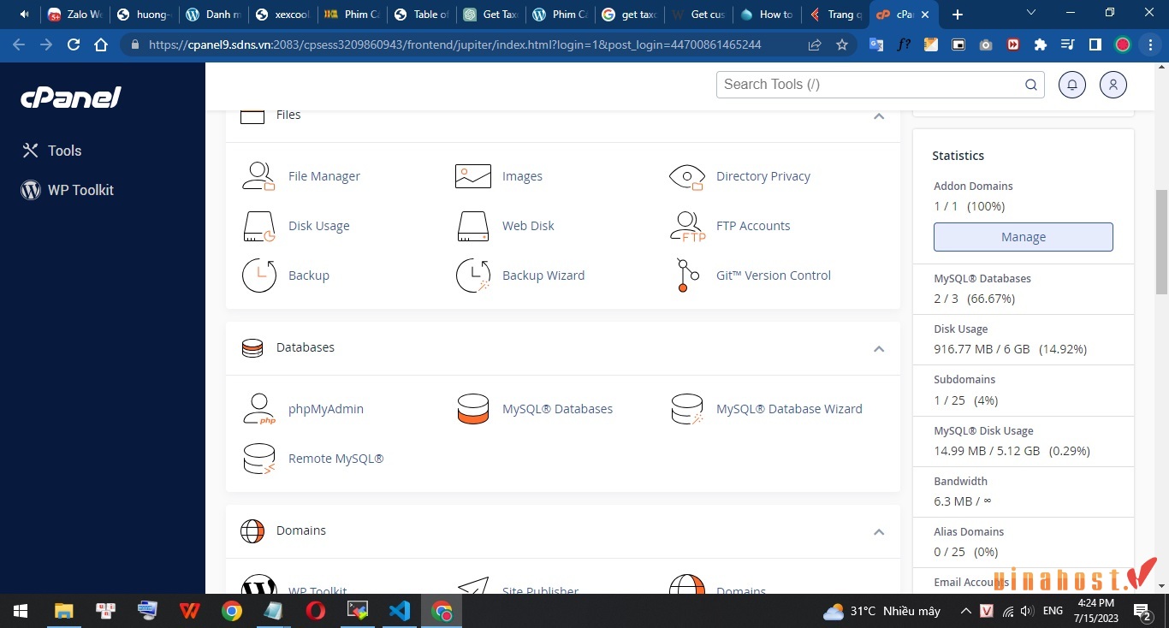Switch to the get taxo Google tab
The height and width of the screenshot is (628, 1169).
point(629,15)
